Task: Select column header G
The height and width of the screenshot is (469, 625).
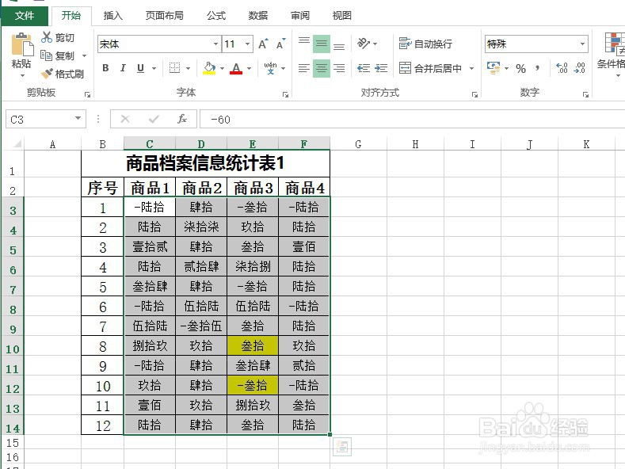Action: click(358, 144)
